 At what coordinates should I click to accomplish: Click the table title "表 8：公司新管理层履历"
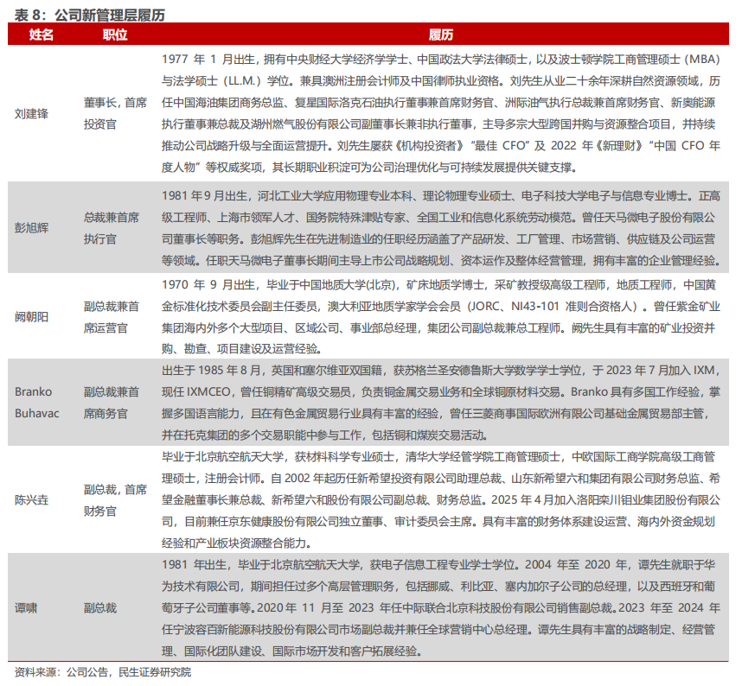point(87,15)
